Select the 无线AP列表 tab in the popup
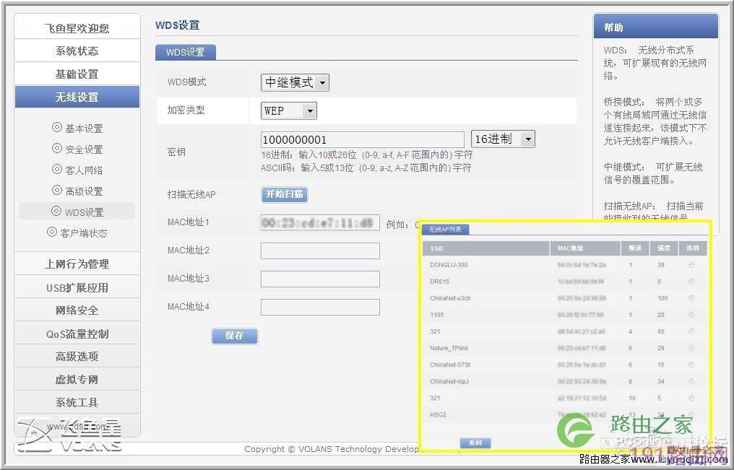The image size is (734, 470). [445, 229]
